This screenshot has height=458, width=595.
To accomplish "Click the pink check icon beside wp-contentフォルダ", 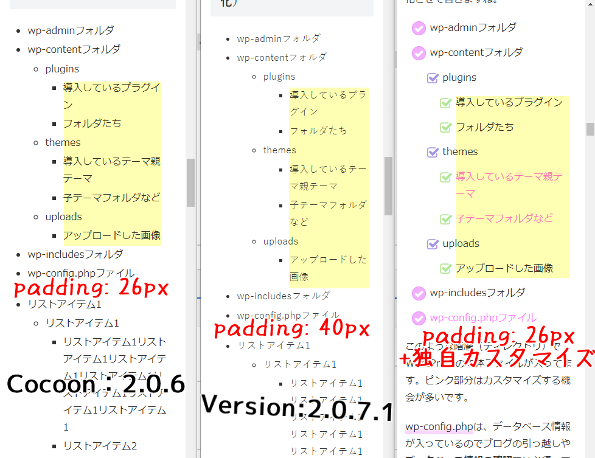I will point(419,53).
